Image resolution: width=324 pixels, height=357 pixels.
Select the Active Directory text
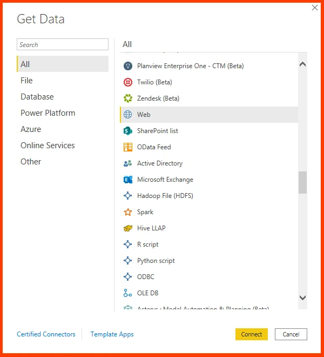160,163
